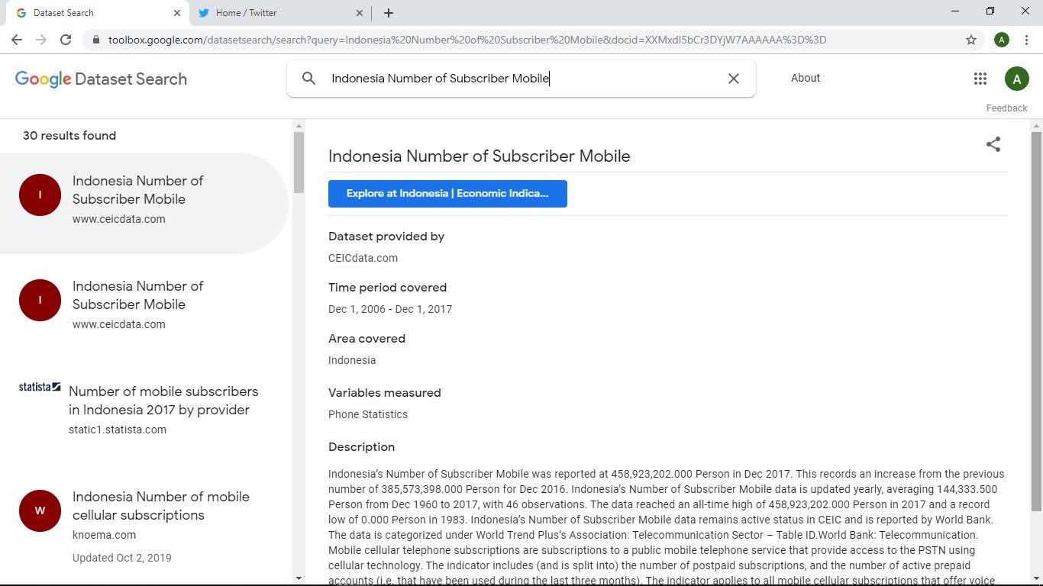Open the Google apps grid
The height and width of the screenshot is (586, 1043).
point(980,78)
